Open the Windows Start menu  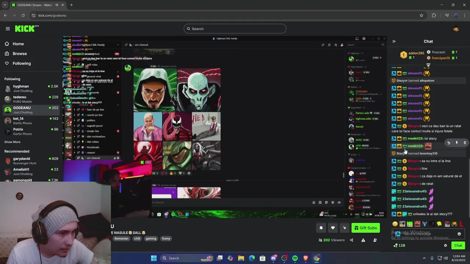click(154, 258)
